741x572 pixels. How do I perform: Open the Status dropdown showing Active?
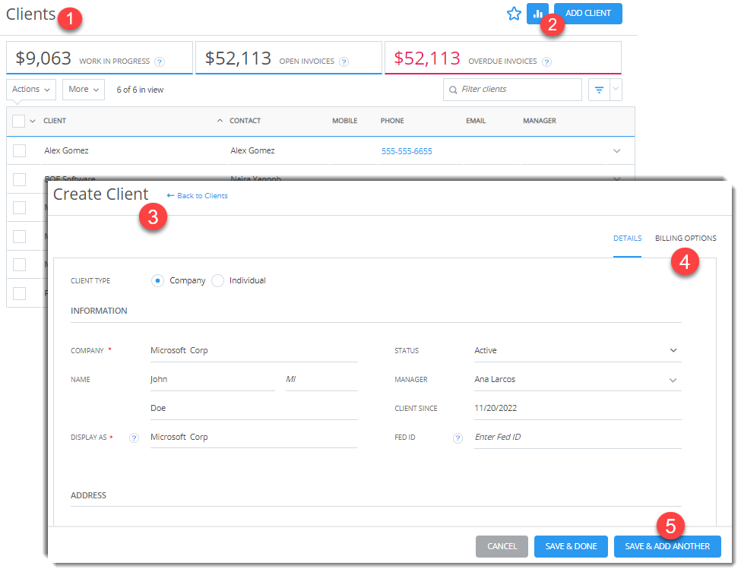click(x=673, y=350)
